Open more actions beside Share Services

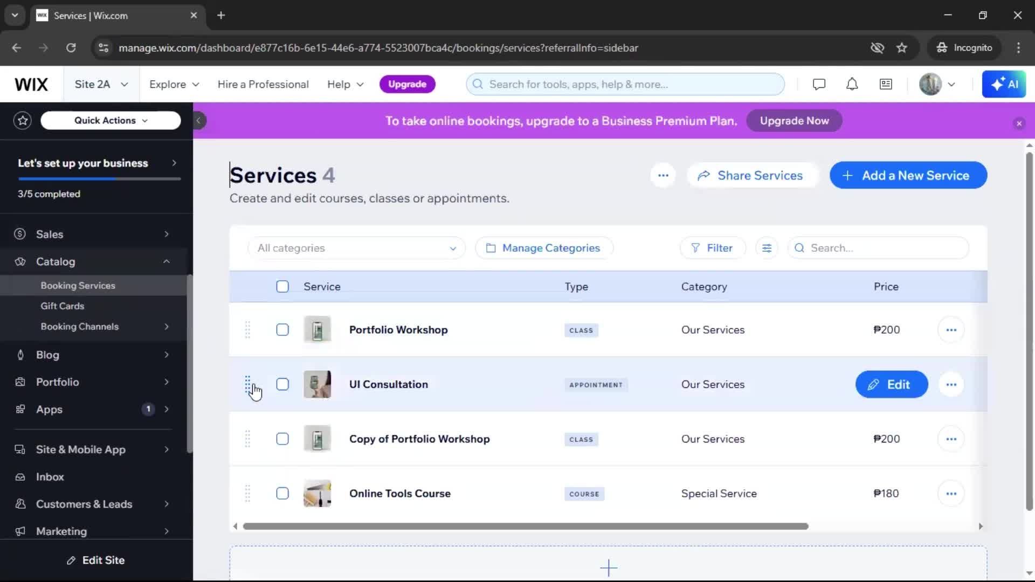click(663, 176)
